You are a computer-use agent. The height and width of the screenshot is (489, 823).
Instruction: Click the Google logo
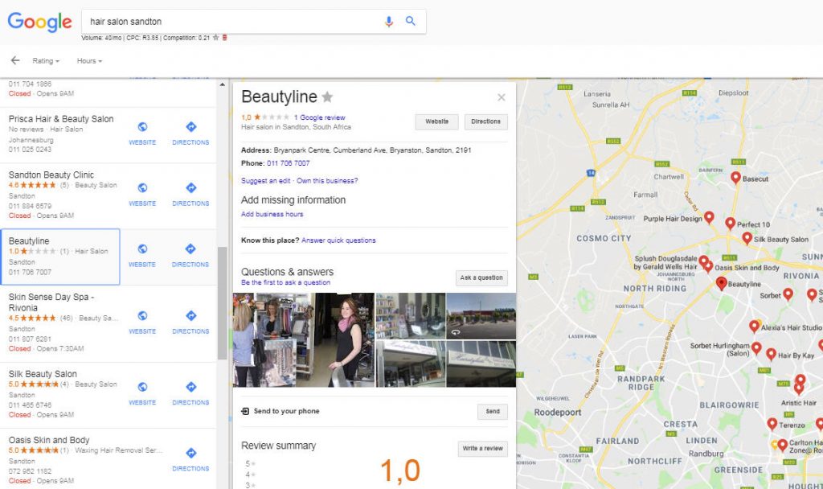[x=40, y=22]
